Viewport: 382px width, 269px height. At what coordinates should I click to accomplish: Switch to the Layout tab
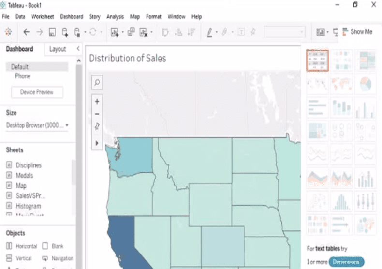coord(58,49)
